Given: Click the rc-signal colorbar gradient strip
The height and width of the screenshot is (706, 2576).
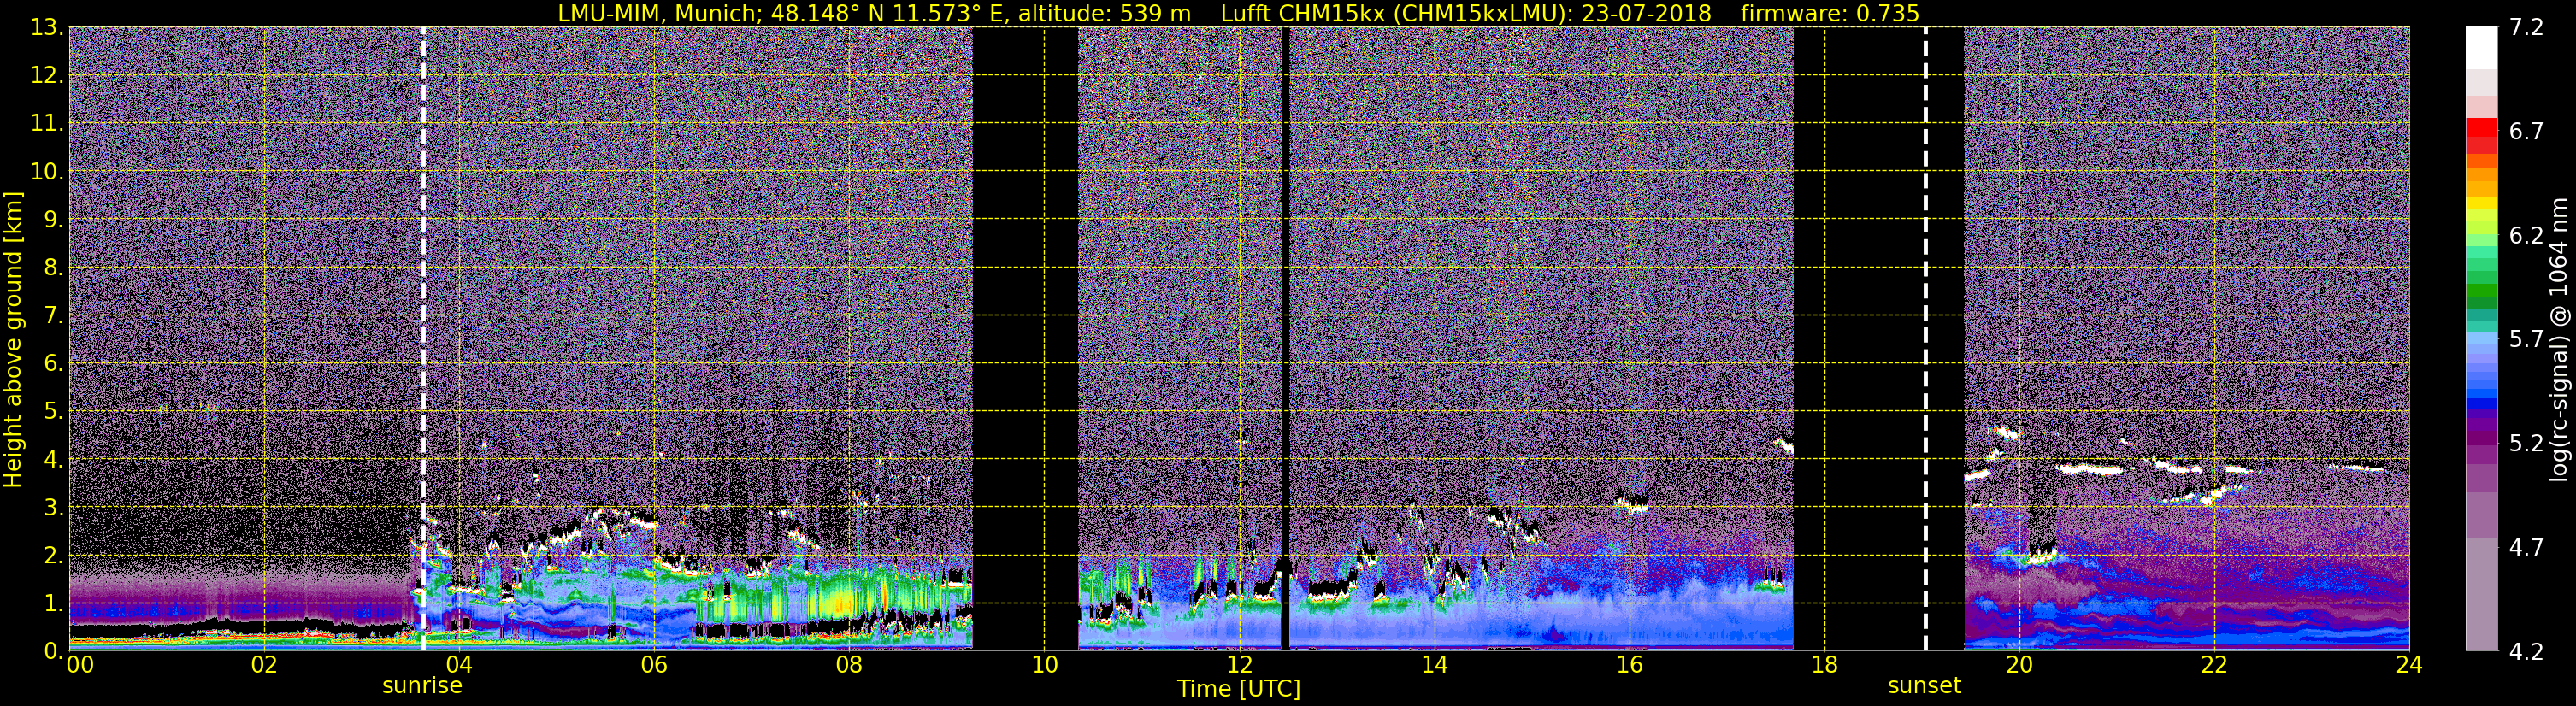Looking at the screenshot, I should 2482,339.
